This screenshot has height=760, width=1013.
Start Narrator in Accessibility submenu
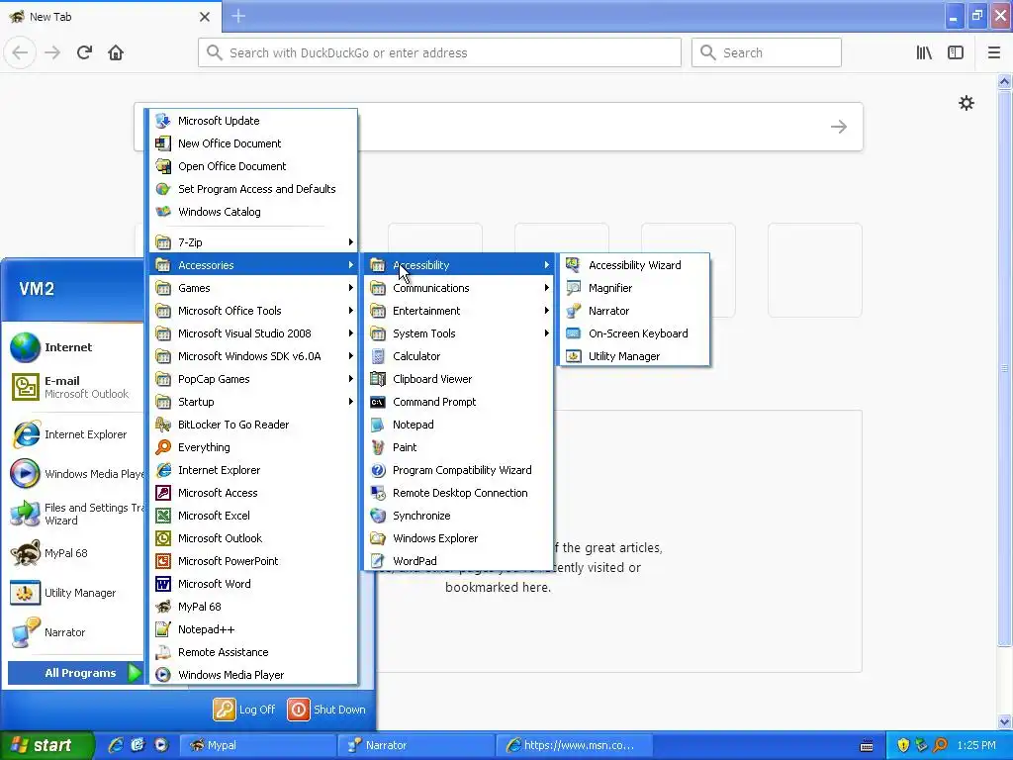[x=634, y=311]
